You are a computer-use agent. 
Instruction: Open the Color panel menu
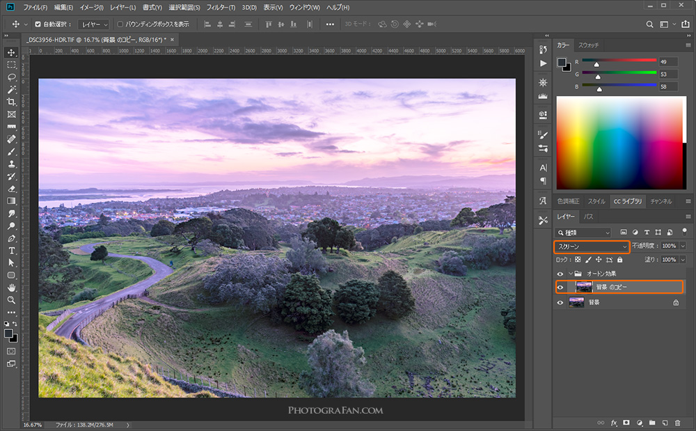pos(688,45)
